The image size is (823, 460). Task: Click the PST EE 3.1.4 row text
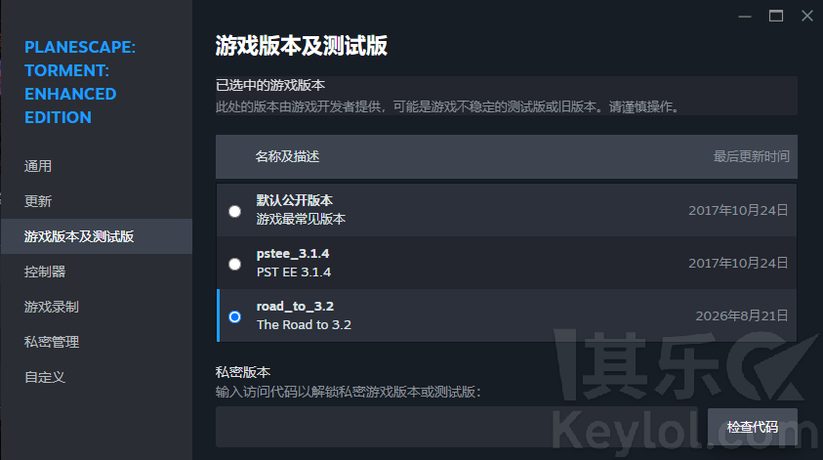[294, 272]
